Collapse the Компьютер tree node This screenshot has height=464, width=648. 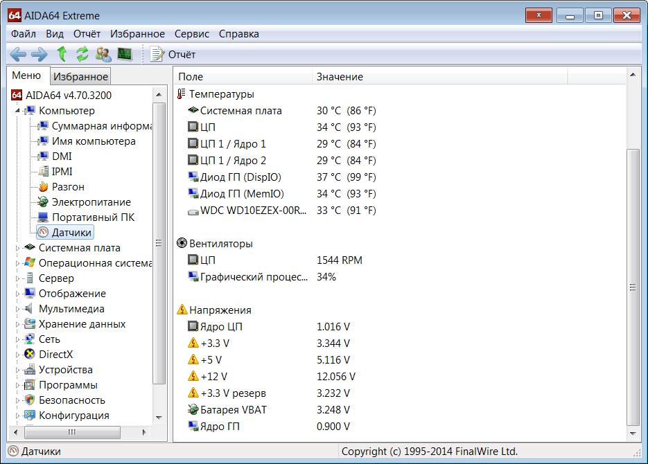(18, 111)
